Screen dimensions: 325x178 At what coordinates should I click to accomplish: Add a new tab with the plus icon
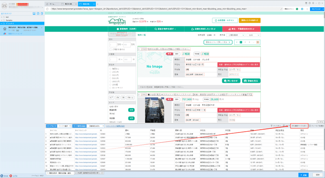tap(97, 4)
